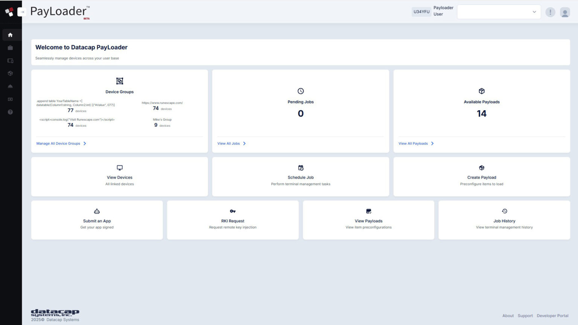
Task: Click the Available Payloads box icon
Action: click(482, 91)
